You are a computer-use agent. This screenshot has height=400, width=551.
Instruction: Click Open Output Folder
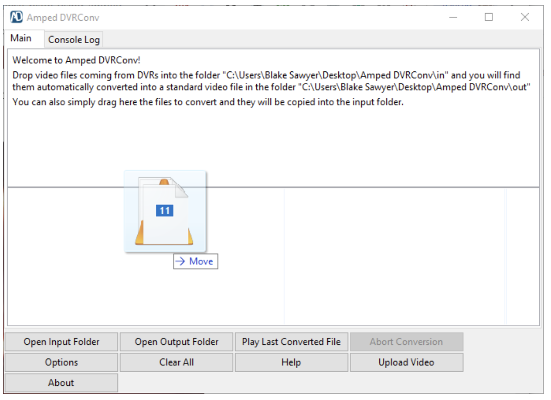pyautogui.click(x=176, y=342)
